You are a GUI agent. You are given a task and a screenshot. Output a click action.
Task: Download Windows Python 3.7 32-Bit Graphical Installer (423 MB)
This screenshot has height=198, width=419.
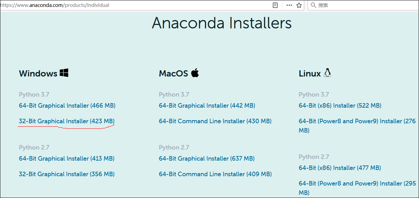(x=66, y=121)
